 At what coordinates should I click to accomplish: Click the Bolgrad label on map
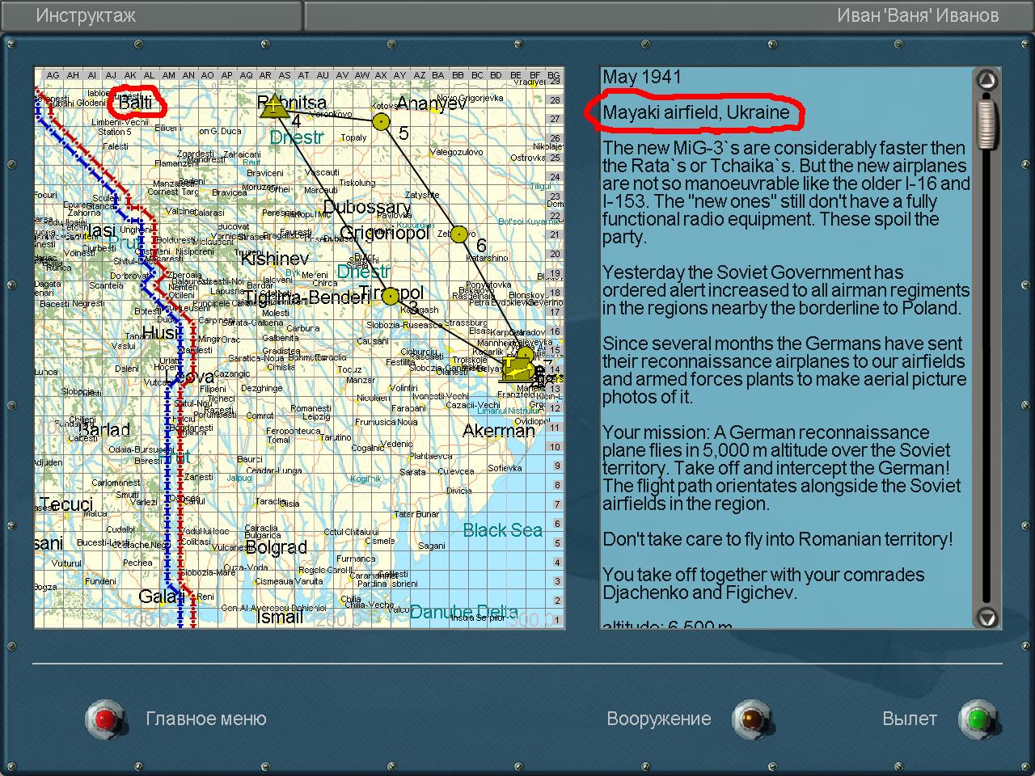[x=276, y=547]
